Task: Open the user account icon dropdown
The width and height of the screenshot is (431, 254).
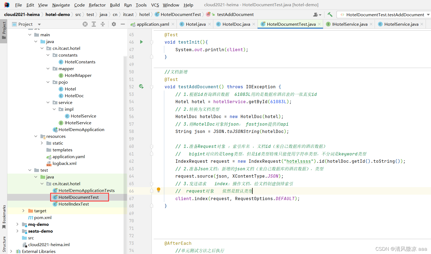Action: click(317, 15)
